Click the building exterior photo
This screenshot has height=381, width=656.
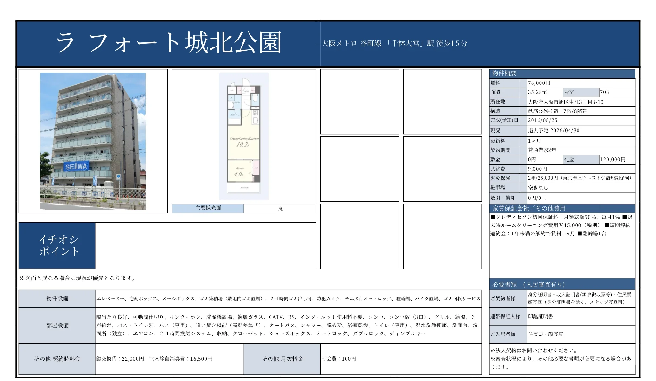click(x=93, y=141)
